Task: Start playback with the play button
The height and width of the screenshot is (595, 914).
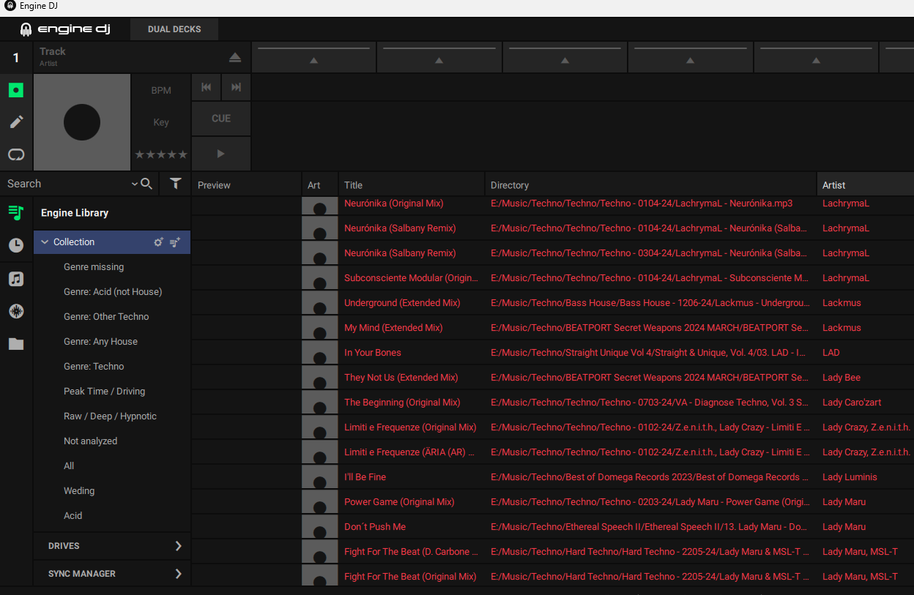Action: [221, 154]
